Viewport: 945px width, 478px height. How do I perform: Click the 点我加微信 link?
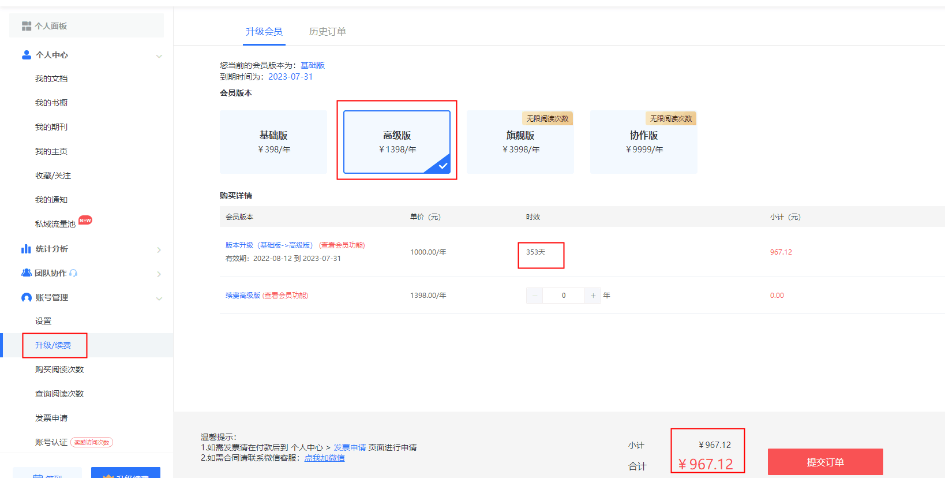325,458
